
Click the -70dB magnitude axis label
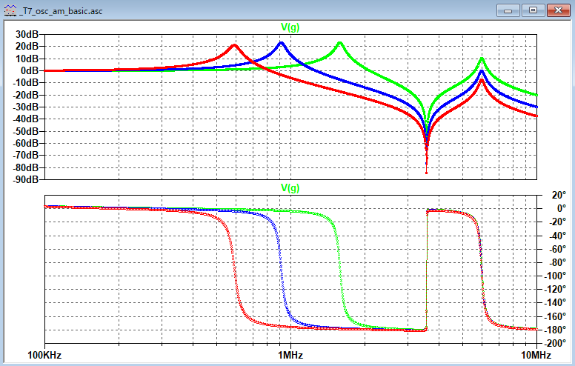tap(25, 156)
